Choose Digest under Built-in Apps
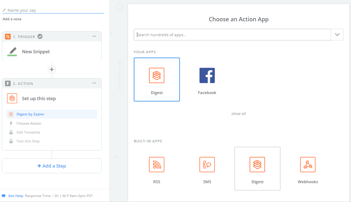351x202 pixels. tap(257, 168)
